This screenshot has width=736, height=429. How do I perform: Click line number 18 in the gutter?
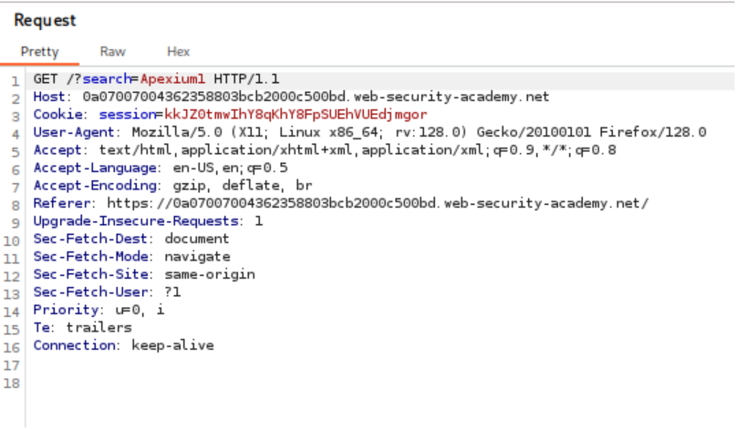click(x=11, y=382)
